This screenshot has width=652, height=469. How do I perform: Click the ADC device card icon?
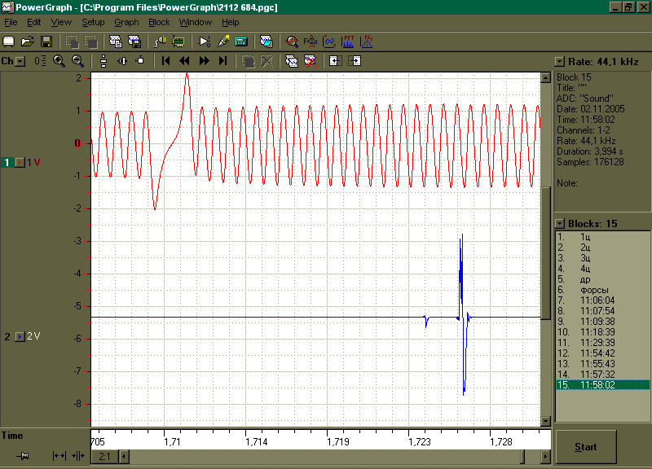click(x=178, y=42)
